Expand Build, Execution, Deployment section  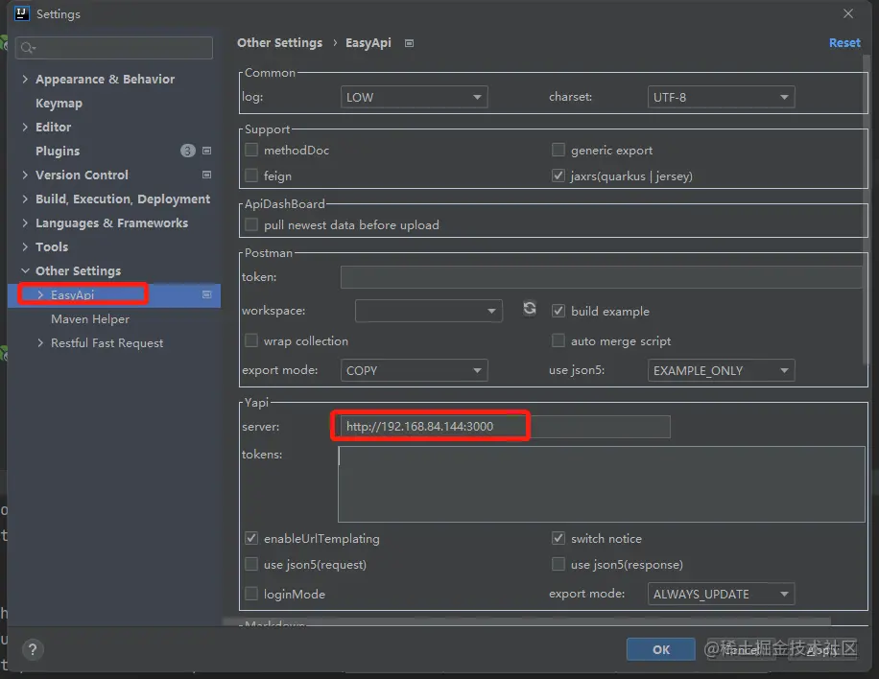click(x=25, y=199)
